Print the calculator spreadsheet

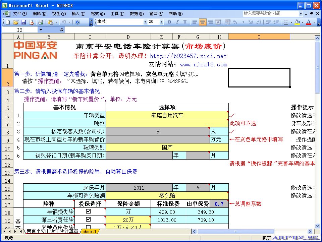click(41, 22)
